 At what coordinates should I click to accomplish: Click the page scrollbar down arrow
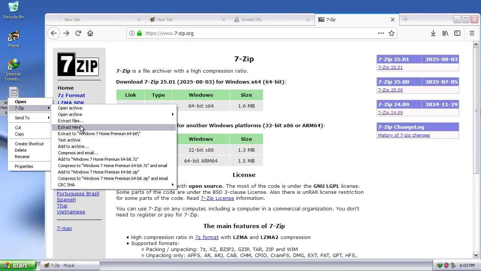coord(477,255)
